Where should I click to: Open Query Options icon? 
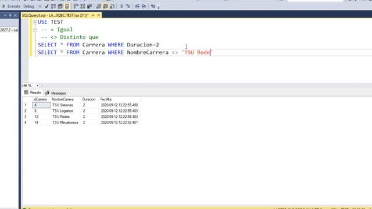60,6
